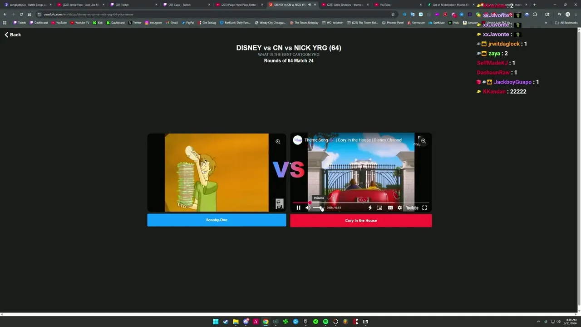Open Google Chrome from the taskbar

(x=266, y=322)
